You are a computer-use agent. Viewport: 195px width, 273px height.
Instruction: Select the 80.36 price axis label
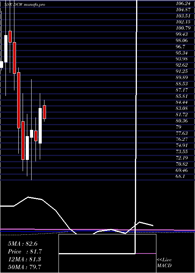tap(182, 121)
